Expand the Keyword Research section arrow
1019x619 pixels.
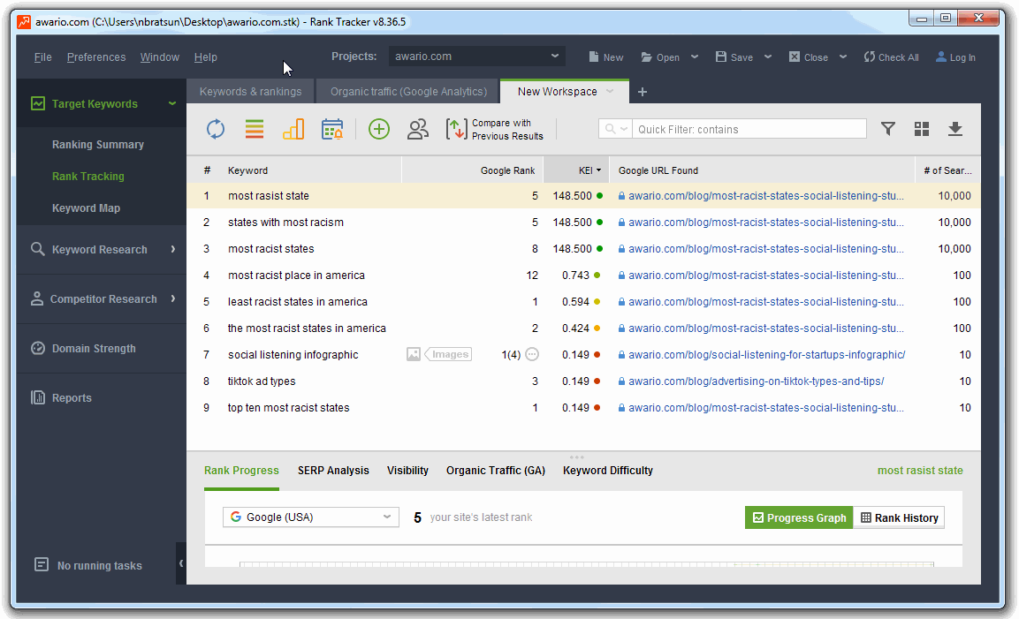[x=173, y=249]
